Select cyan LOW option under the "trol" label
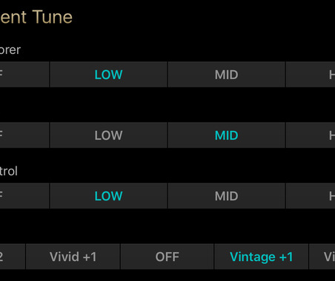Viewport: 335px width, 281px height. 108,196
